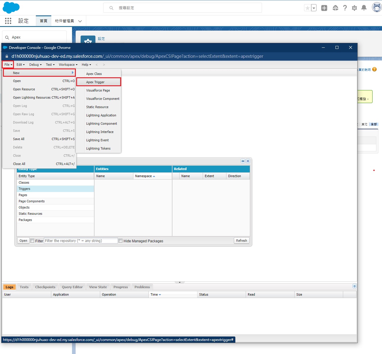The height and width of the screenshot is (354, 382).
Task: Expand the favorites list dropdown arrow
Action: click(x=314, y=8)
